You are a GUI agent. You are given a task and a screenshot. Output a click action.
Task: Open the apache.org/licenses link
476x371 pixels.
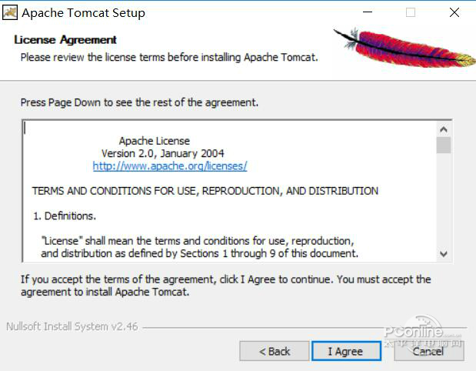tap(170, 166)
